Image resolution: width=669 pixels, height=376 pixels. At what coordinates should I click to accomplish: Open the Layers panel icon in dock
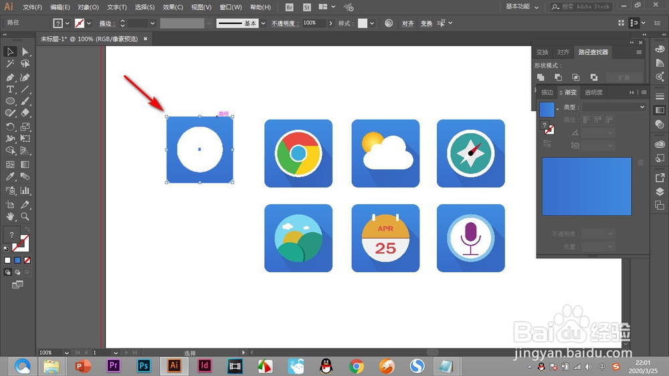click(x=660, y=191)
